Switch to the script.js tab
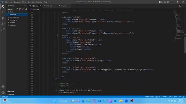The width and height of the screenshot is (186, 104). coord(63,6)
